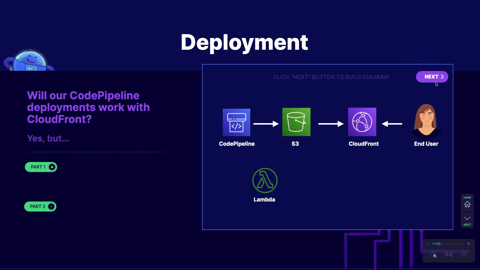Viewport: 480px width, 270px height.
Task: Click the CodePipeline service icon
Action: (236, 122)
